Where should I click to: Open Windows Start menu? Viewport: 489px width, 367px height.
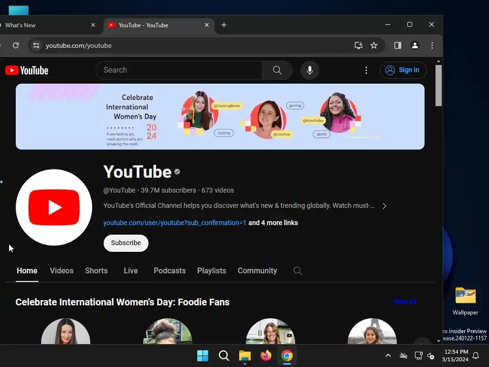tap(202, 356)
